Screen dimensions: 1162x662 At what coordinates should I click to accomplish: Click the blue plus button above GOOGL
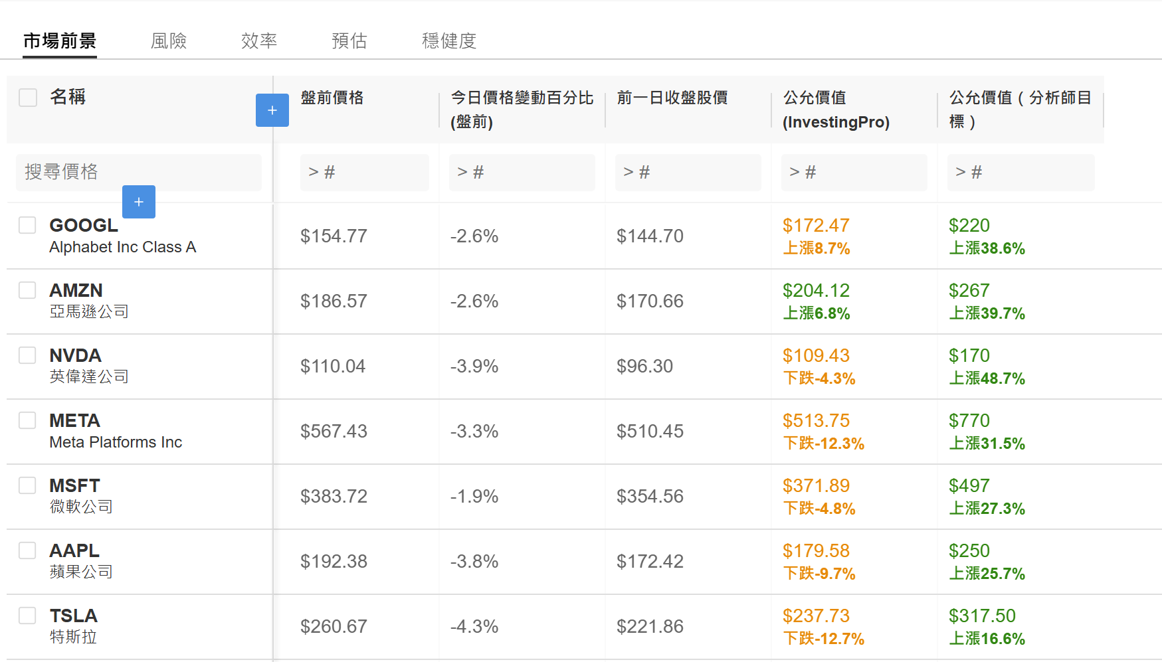[139, 202]
